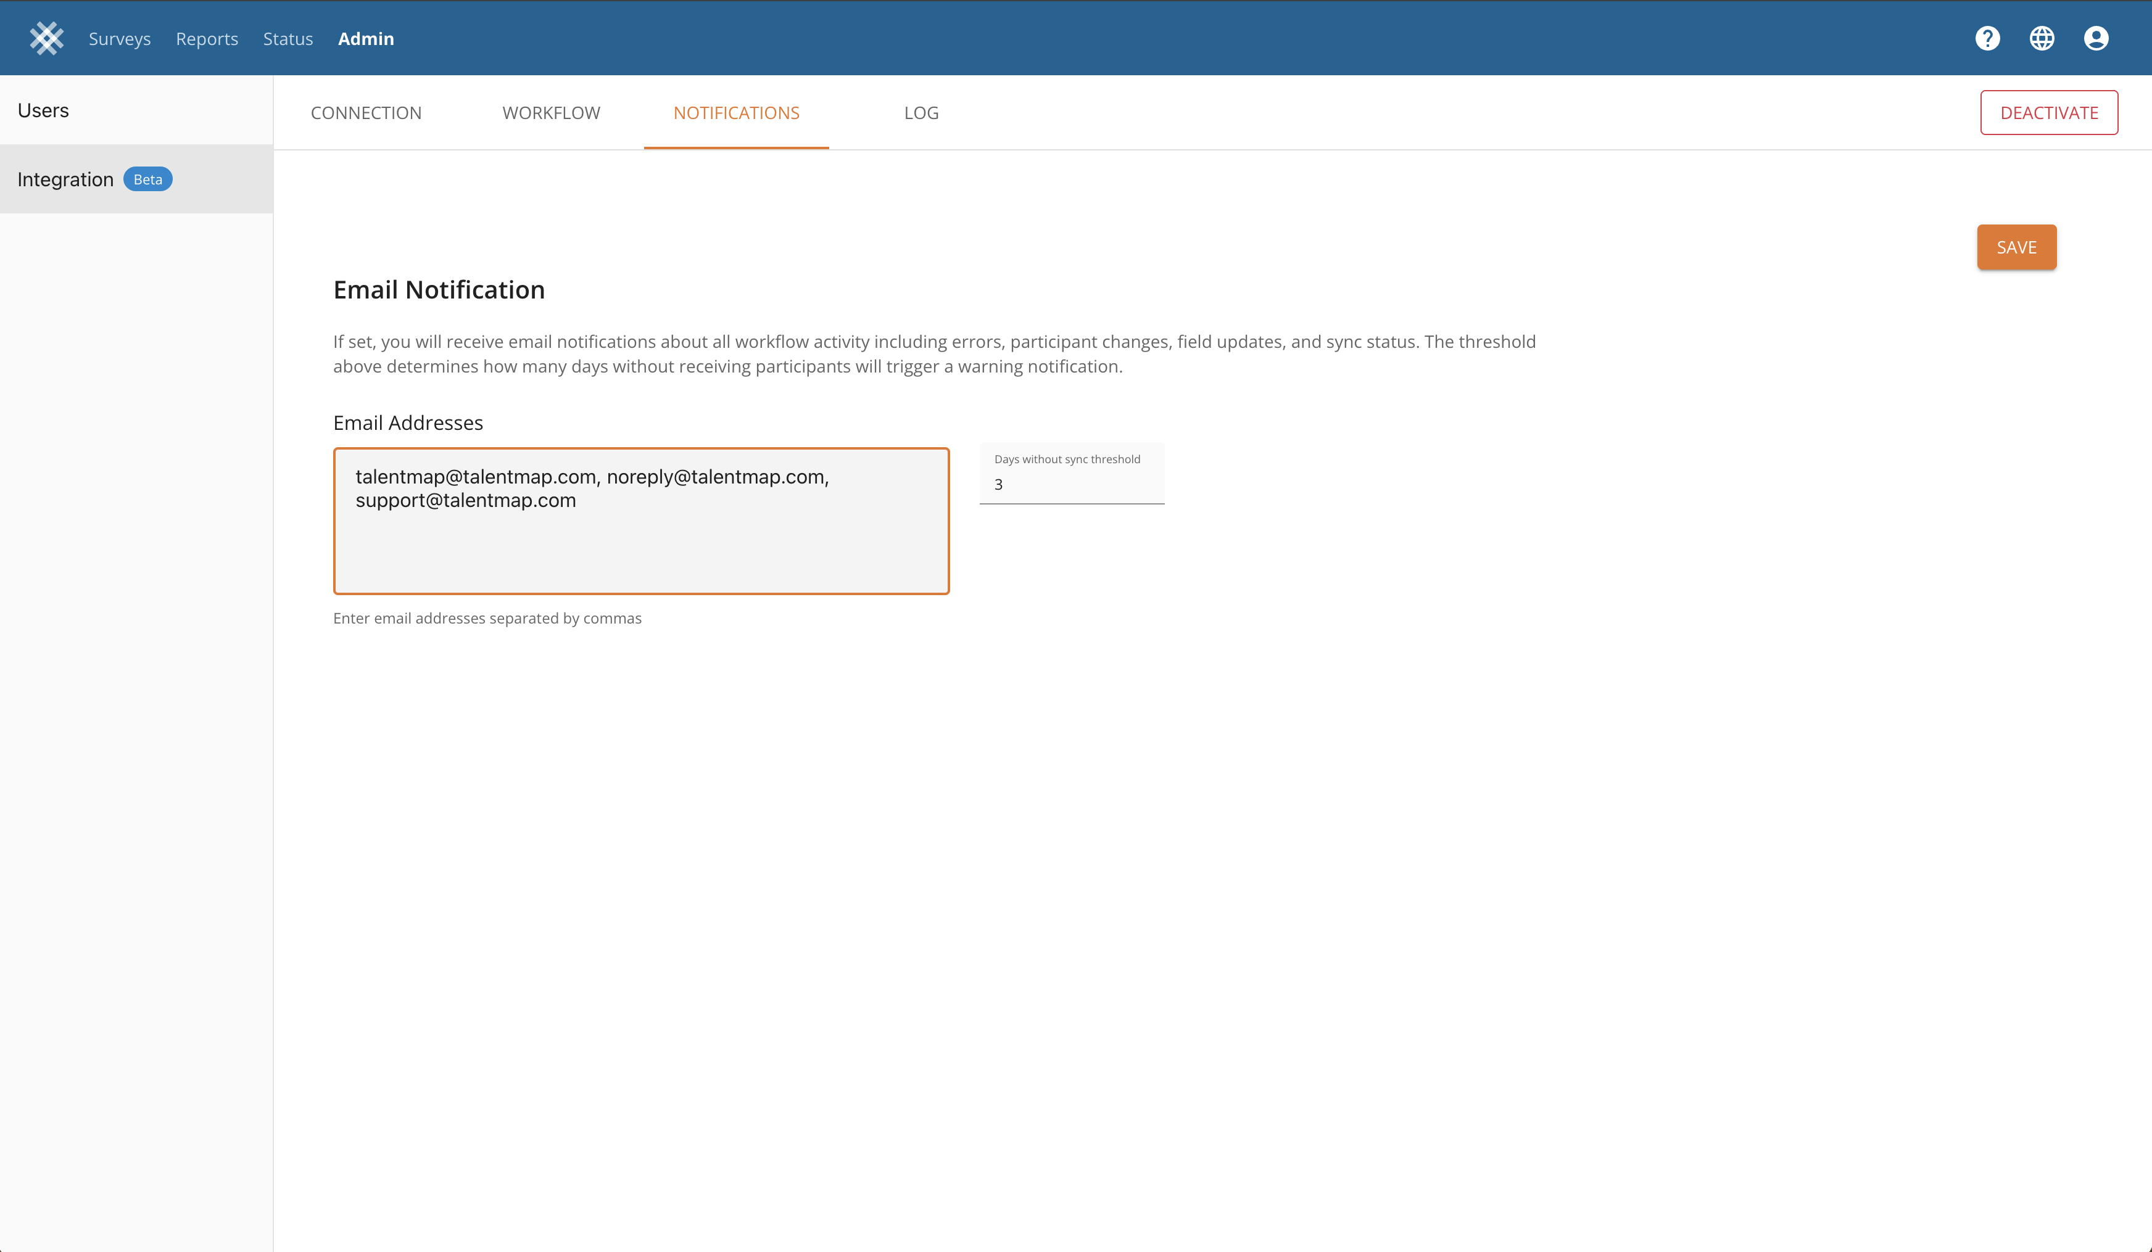2152x1252 pixels.
Task: Open the help question mark icon
Action: (x=1987, y=38)
